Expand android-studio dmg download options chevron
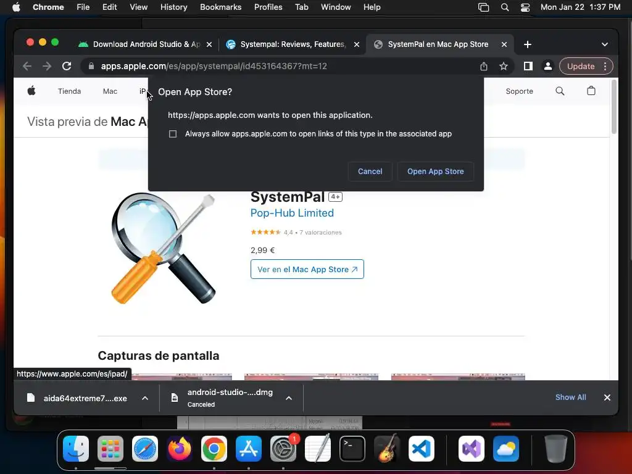Screen dimensions: 632x474 (289, 398)
